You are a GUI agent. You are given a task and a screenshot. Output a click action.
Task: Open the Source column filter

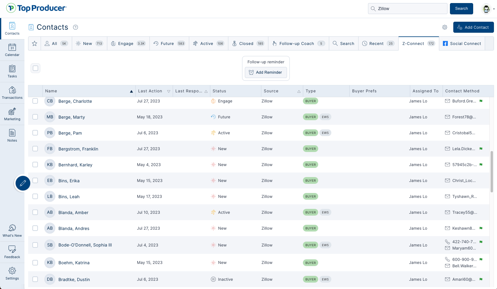coord(299,91)
